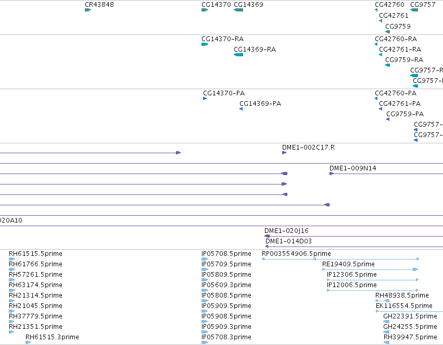Image resolution: width=443 pixels, height=345 pixels.
Task: Click the DME1-002C17.R clone glyph
Action: [284, 153]
